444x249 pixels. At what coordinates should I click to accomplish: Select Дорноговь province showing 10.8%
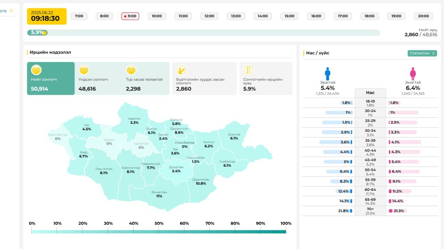click(x=201, y=182)
